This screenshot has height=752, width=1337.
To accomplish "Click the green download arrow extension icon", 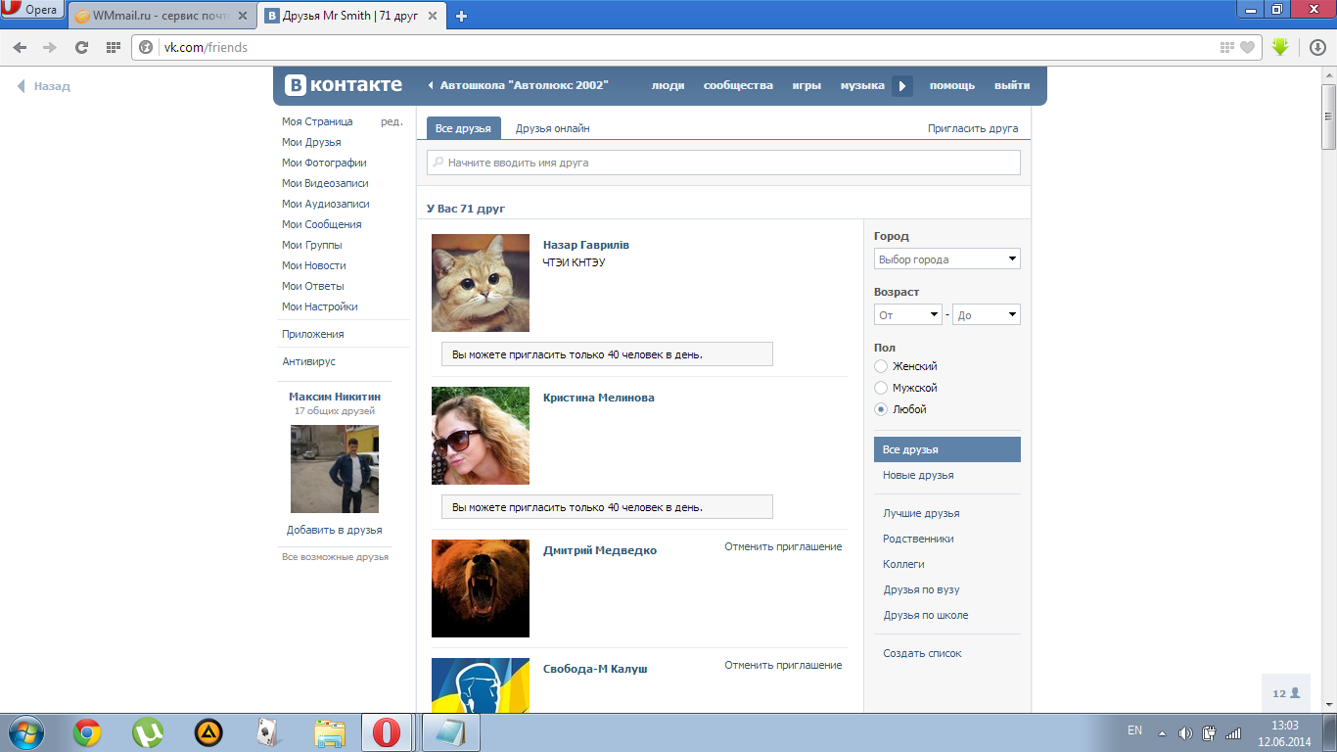I will (1280, 47).
